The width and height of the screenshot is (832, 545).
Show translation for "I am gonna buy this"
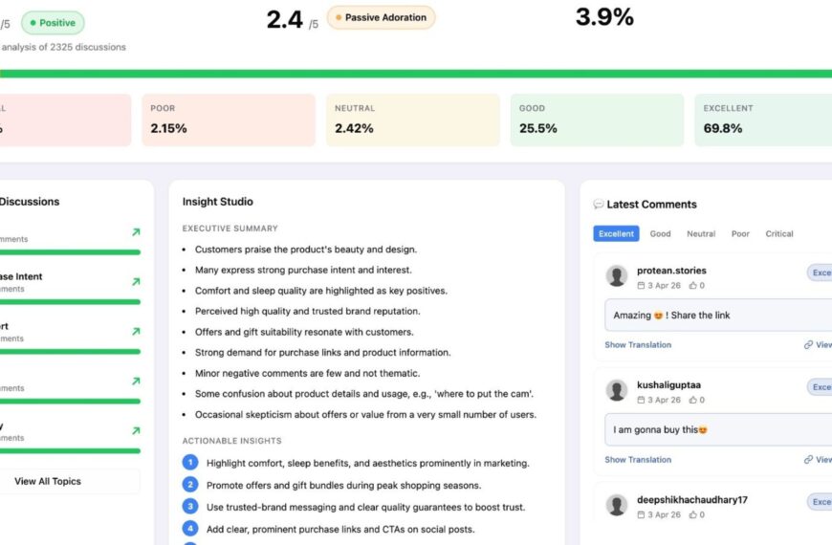(x=638, y=460)
